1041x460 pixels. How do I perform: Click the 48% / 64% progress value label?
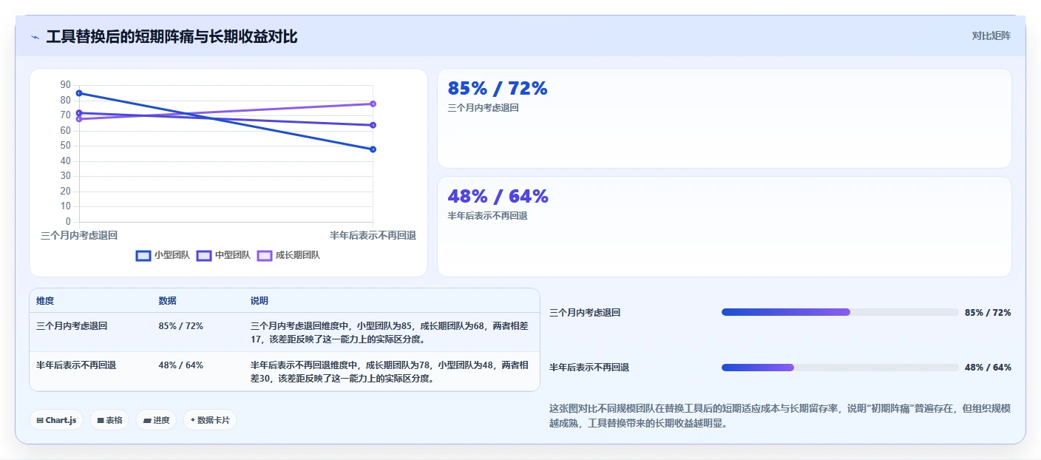coord(988,368)
